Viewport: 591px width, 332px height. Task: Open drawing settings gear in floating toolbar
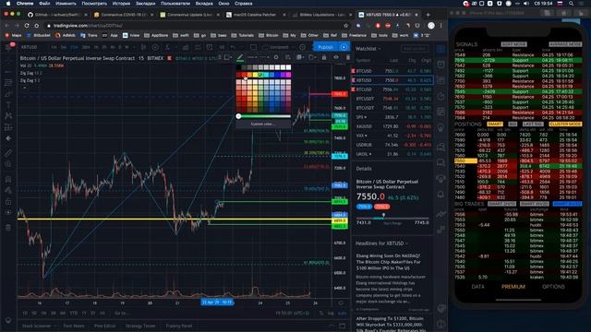pos(276,57)
